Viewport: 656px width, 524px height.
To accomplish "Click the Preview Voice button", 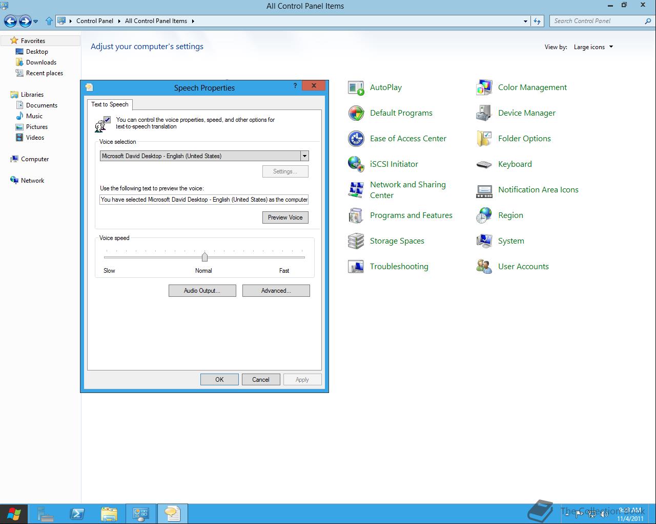I will point(285,217).
